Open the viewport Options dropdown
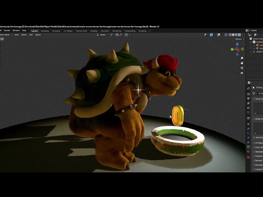The height and width of the screenshot is (197, 263). (239, 39)
